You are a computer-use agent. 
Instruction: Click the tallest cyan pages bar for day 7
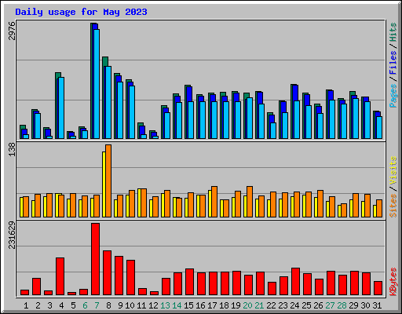click(x=97, y=84)
